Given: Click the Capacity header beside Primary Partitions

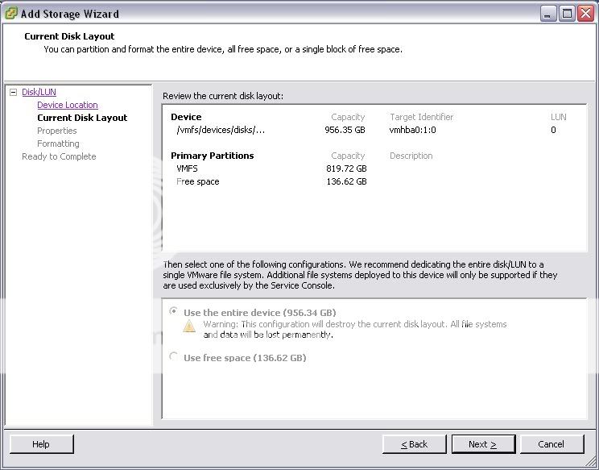Looking at the screenshot, I should (348, 156).
